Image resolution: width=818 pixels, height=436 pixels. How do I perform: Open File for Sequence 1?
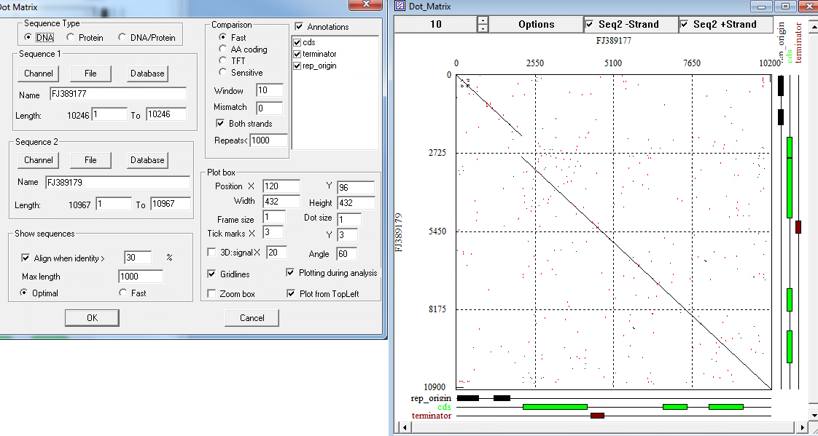tap(91, 74)
